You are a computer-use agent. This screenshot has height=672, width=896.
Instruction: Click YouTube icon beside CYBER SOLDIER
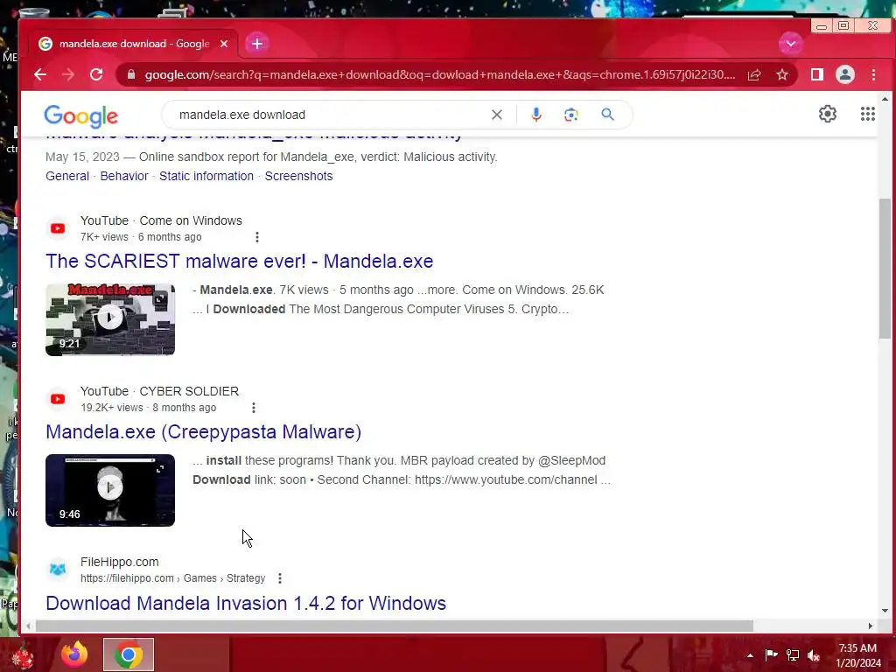[x=58, y=399]
